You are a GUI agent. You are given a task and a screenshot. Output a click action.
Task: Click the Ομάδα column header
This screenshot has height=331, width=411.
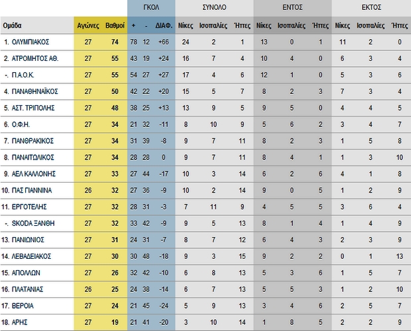click(x=13, y=26)
